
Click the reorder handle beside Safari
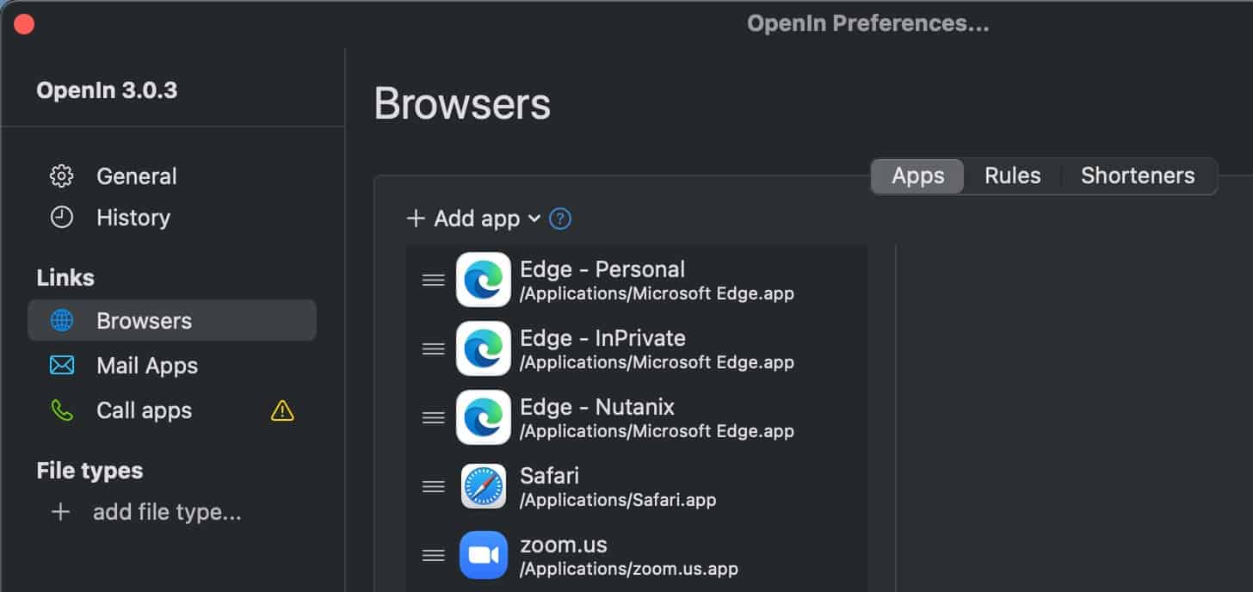click(433, 486)
